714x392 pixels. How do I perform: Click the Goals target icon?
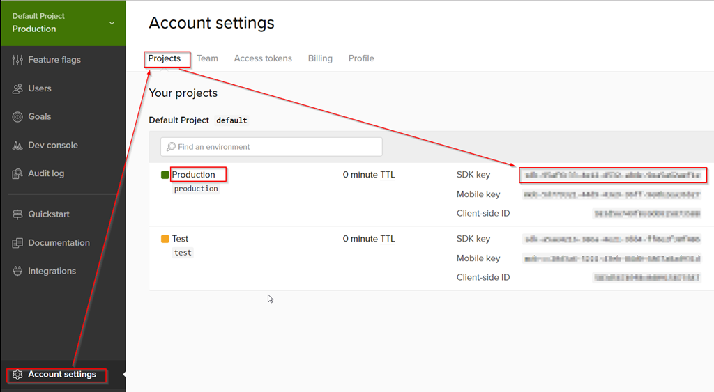(x=17, y=117)
